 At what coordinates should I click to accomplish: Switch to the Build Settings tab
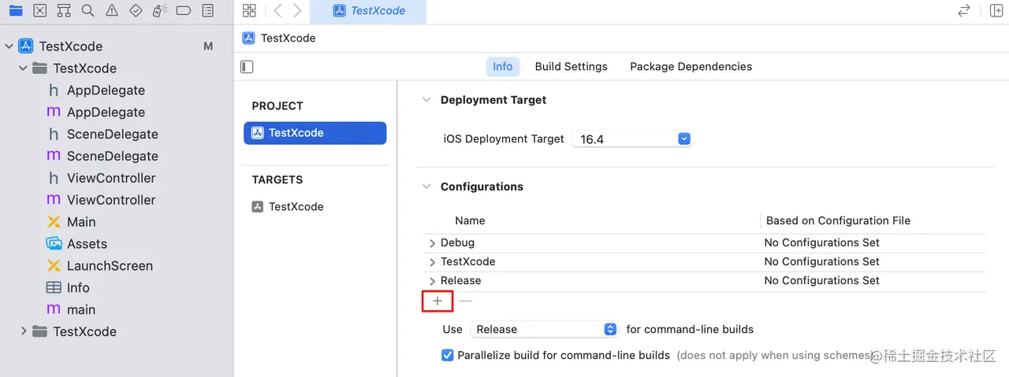point(571,67)
